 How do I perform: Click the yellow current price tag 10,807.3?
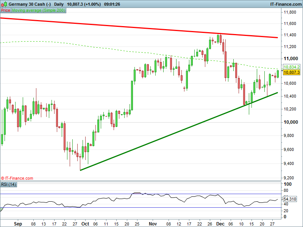[291, 72]
